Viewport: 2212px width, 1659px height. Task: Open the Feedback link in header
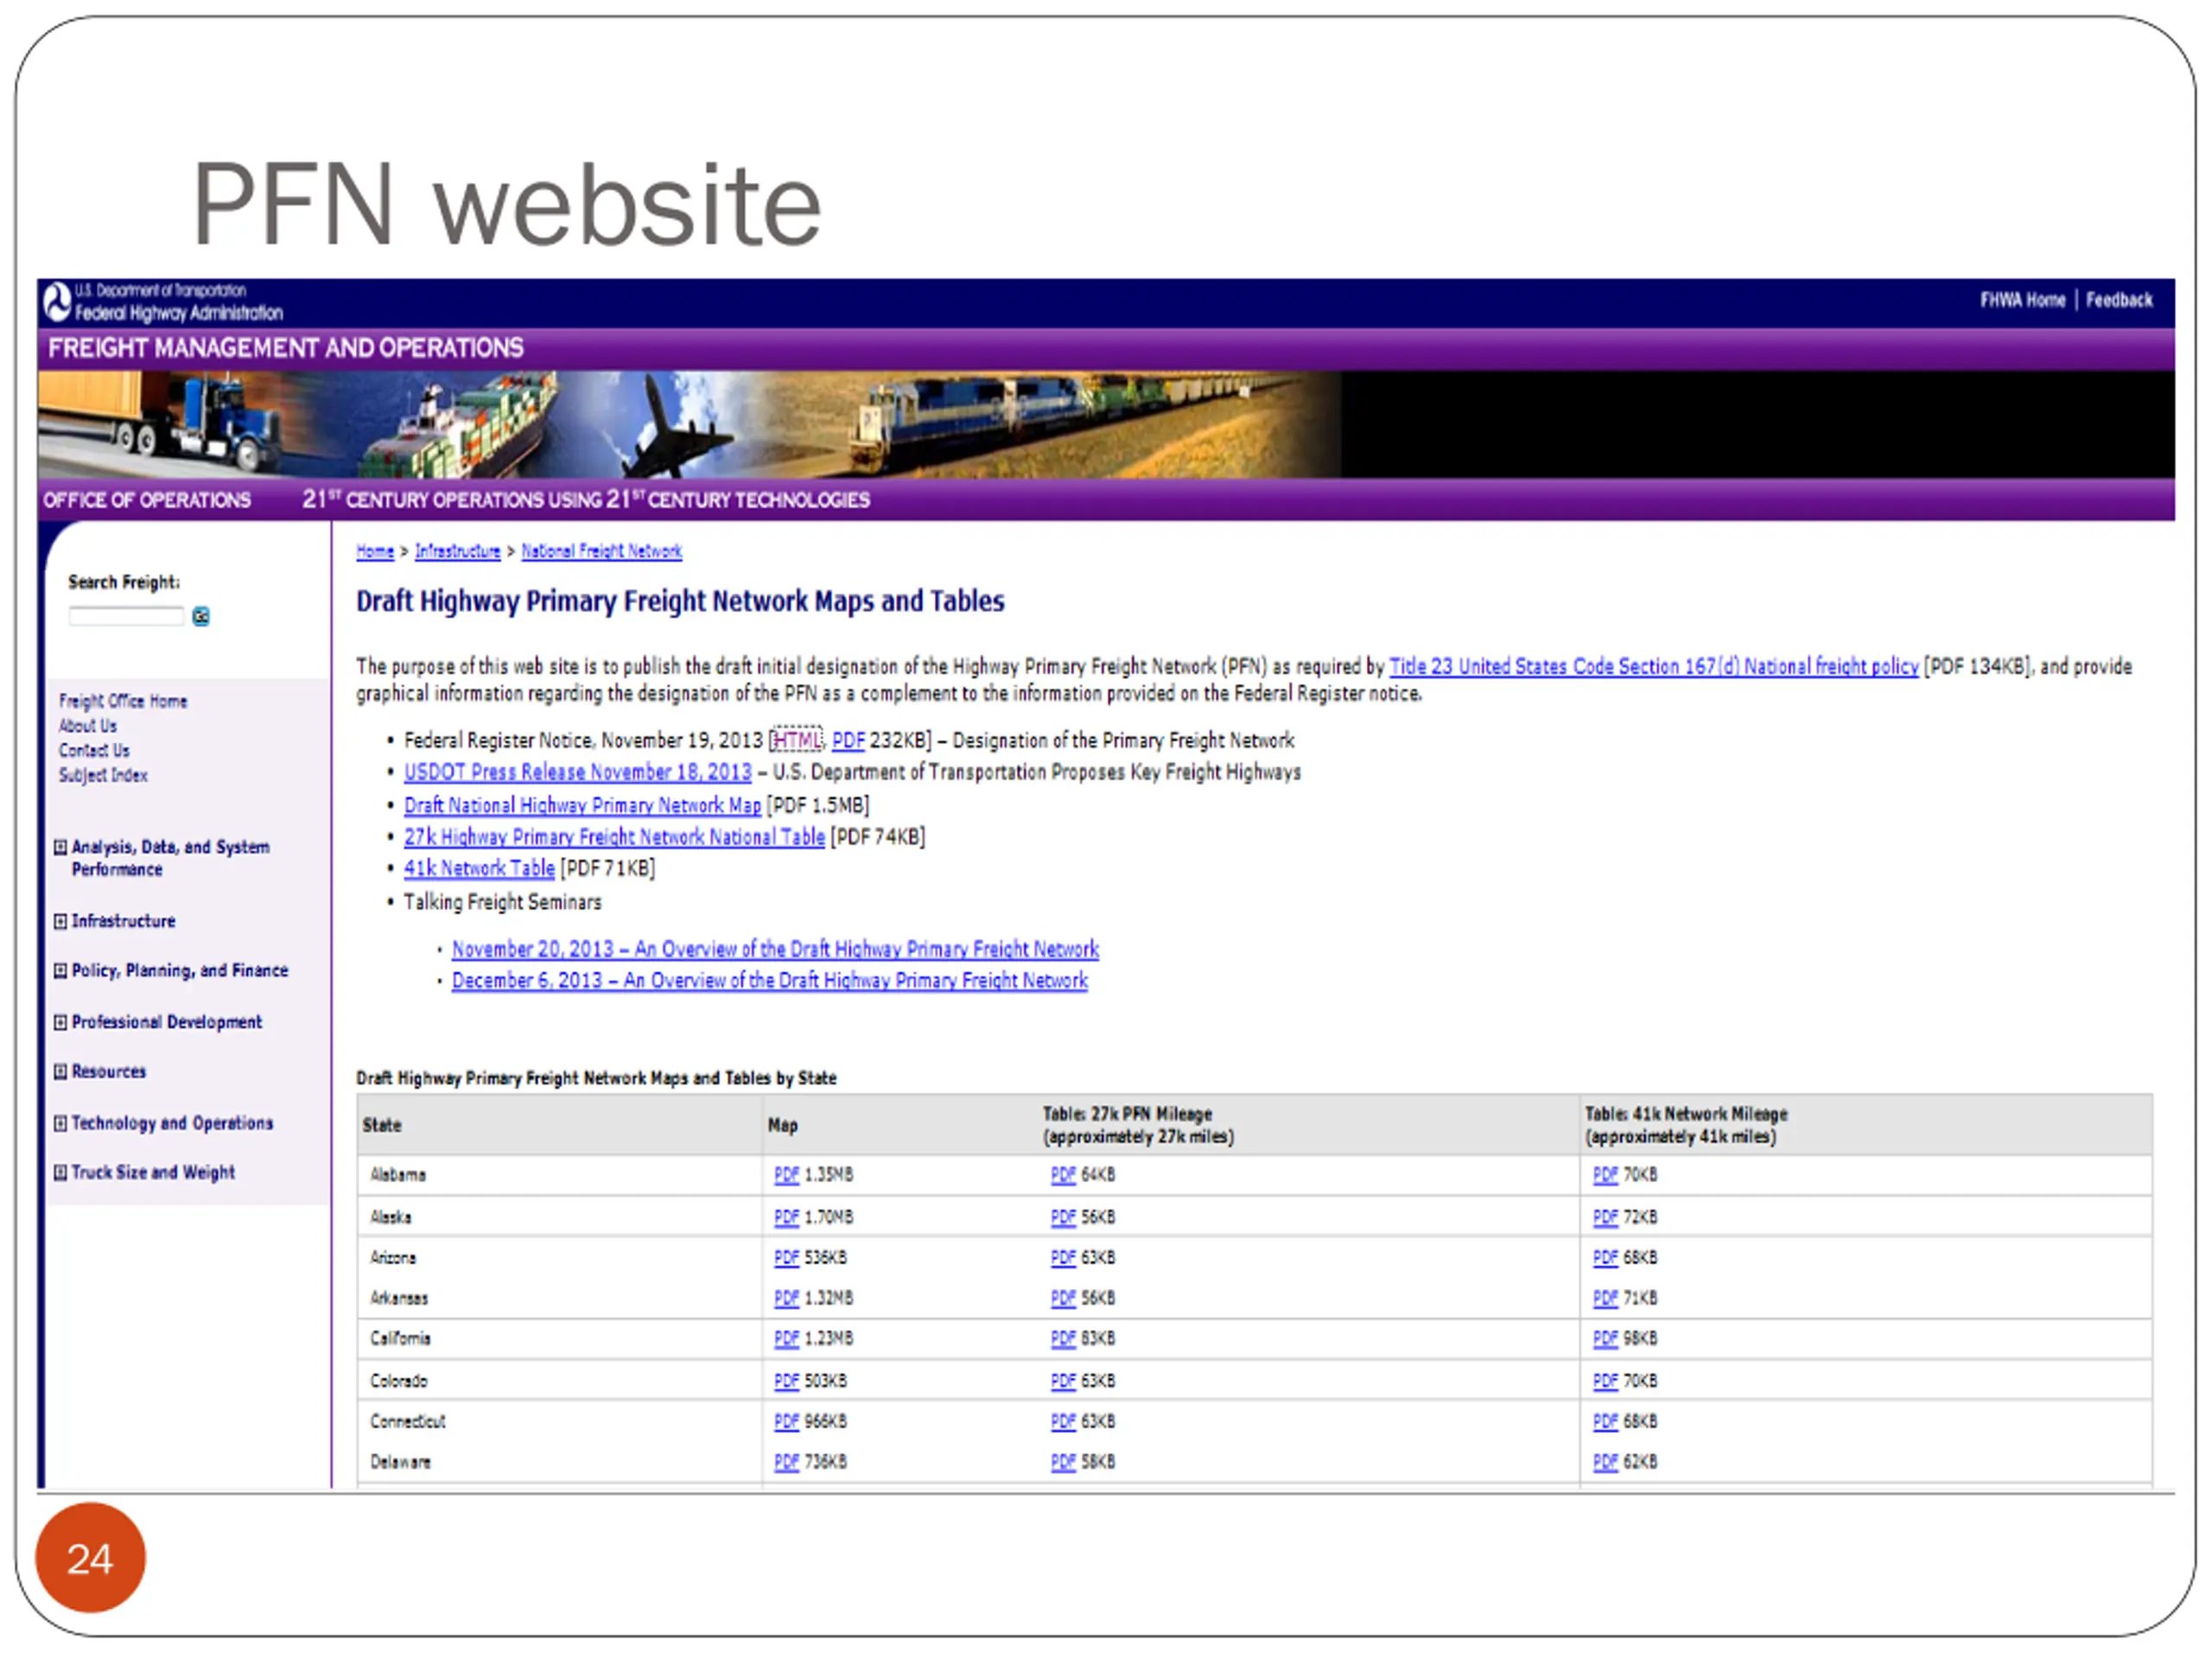point(2119,300)
